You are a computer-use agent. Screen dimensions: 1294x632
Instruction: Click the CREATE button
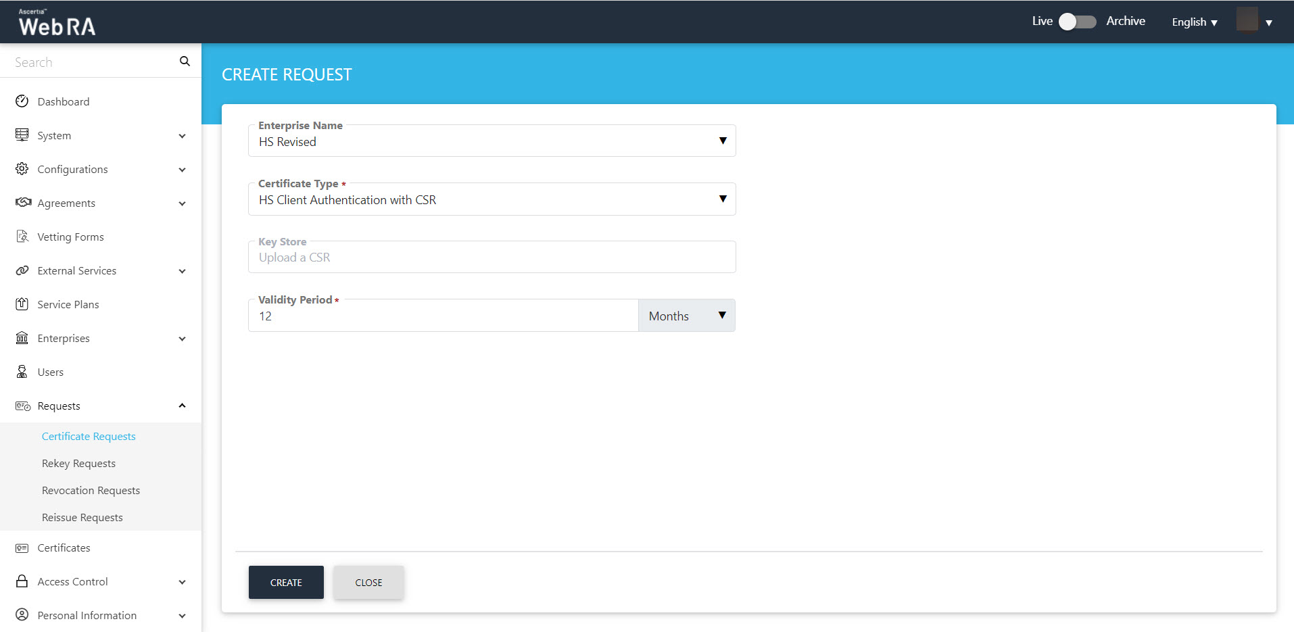(x=286, y=582)
